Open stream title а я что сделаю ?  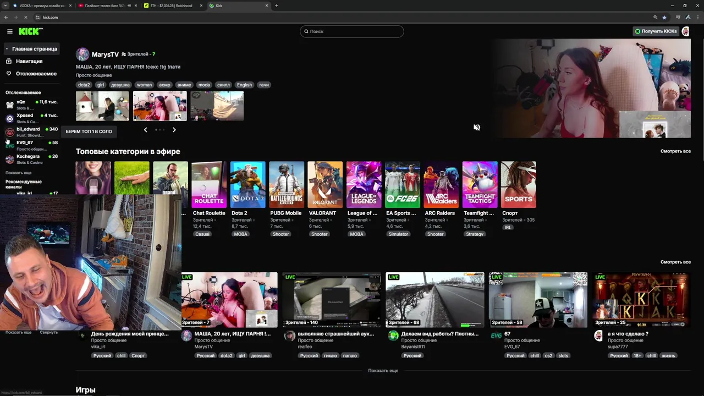point(628,334)
